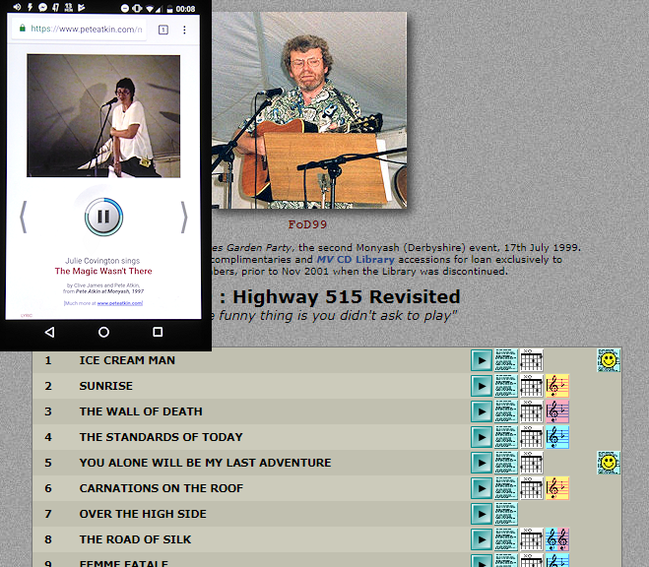Open the phone browser tab switcher

pyautogui.click(x=163, y=30)
